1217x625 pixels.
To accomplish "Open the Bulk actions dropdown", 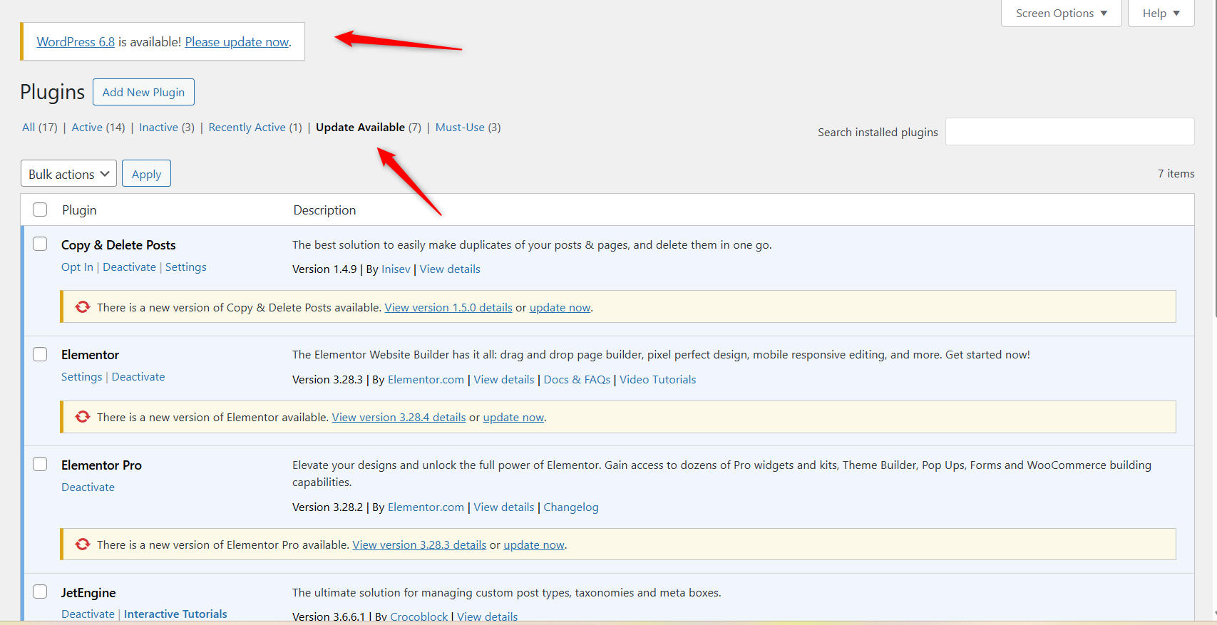I will pyautogui.click(x=68, y=174).
